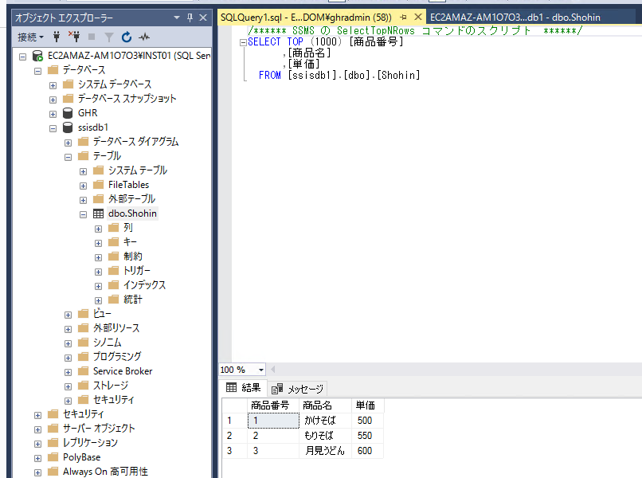Open the Object Explorer window position dropdown arrow
The height and width of the screenshot is (478, 642).
pyautogui.click(x=177, y=18)
